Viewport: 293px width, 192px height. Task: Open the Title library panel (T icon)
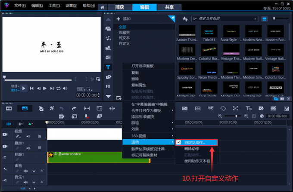pyautogui.click(x=108, y=67)
